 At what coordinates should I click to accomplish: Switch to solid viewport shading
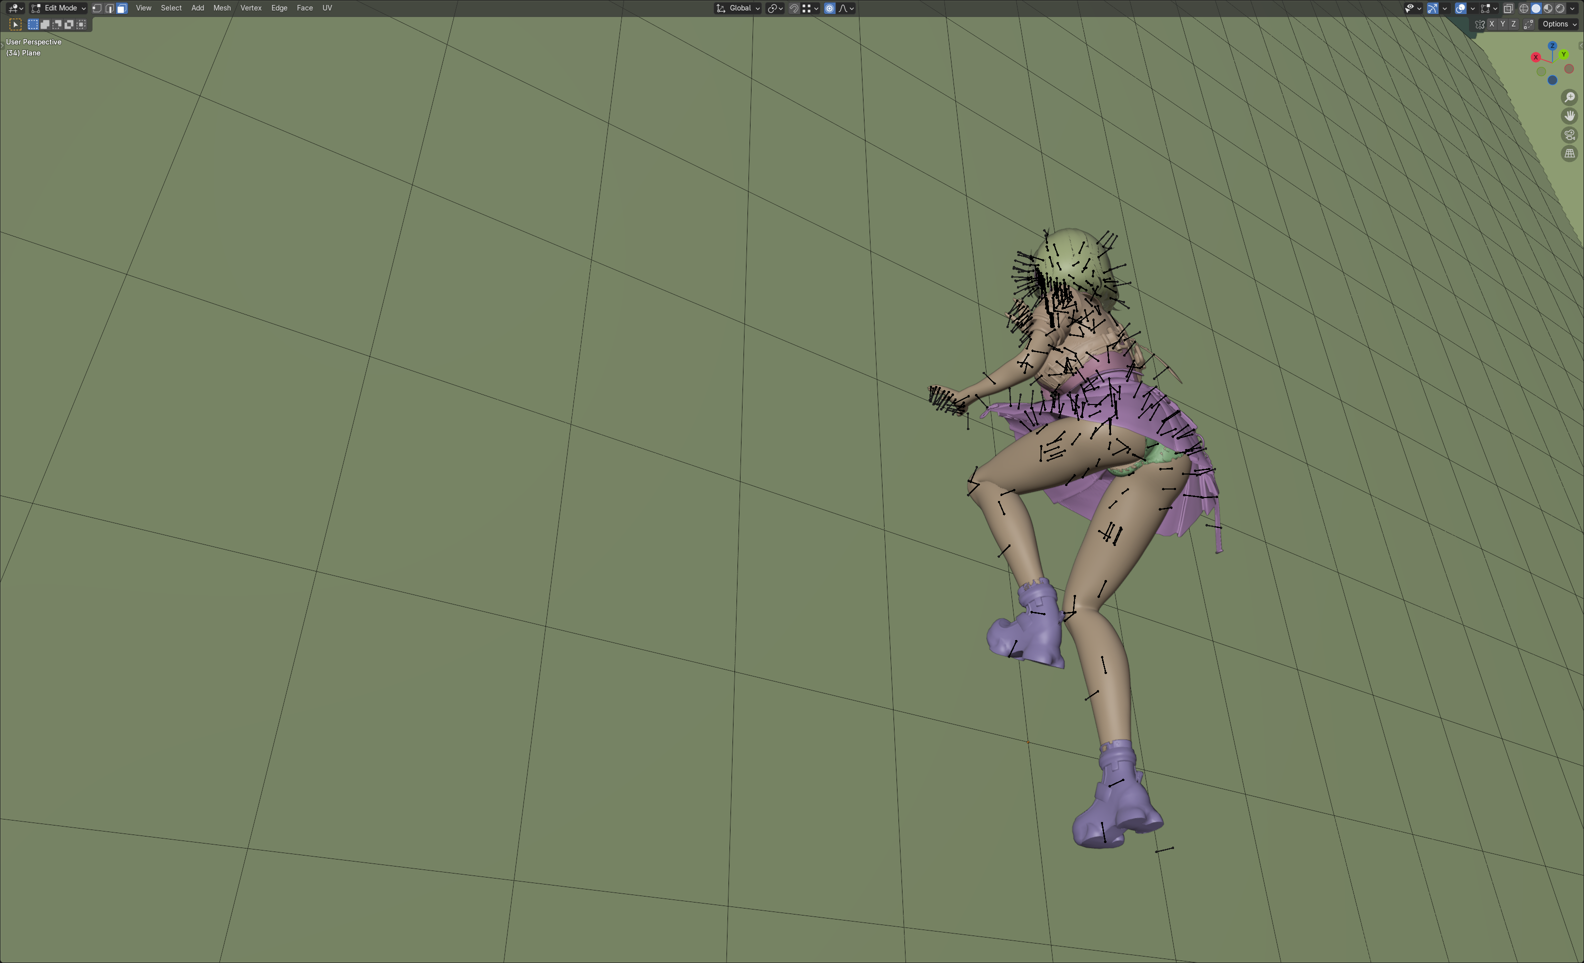[1536, 8]
